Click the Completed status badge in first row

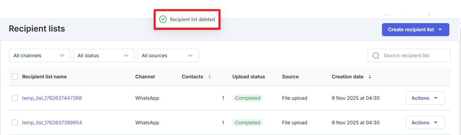(248, 98)
